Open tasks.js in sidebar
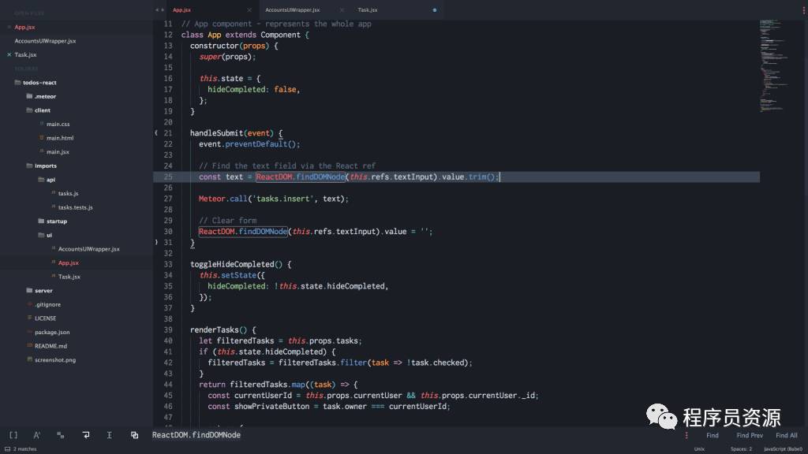 pos(68,194)
